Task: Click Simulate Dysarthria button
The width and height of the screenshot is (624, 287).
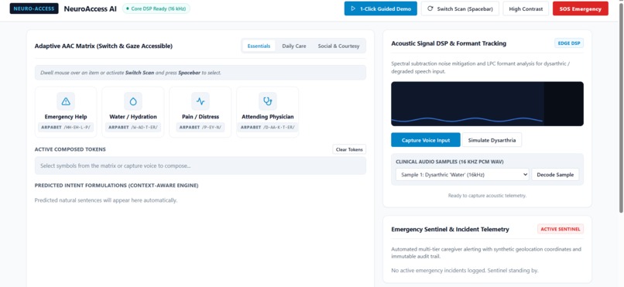Action: (x=492, y=140)
